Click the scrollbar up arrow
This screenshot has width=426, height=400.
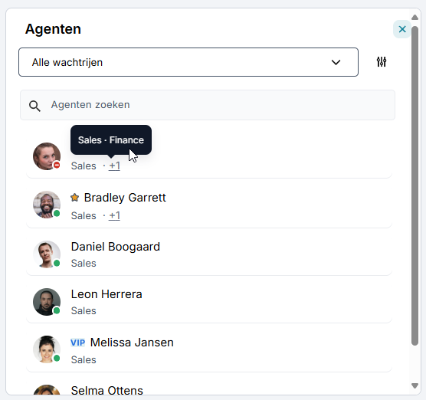[x=415, y=18]
